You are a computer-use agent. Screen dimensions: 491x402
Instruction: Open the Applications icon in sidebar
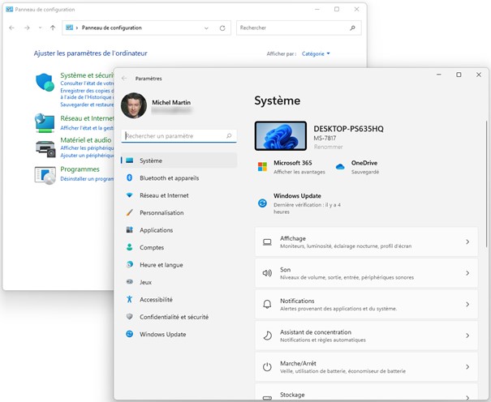[x=128, y=230]
